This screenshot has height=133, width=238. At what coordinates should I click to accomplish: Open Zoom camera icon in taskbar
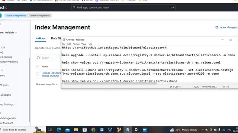coord(145,130)
